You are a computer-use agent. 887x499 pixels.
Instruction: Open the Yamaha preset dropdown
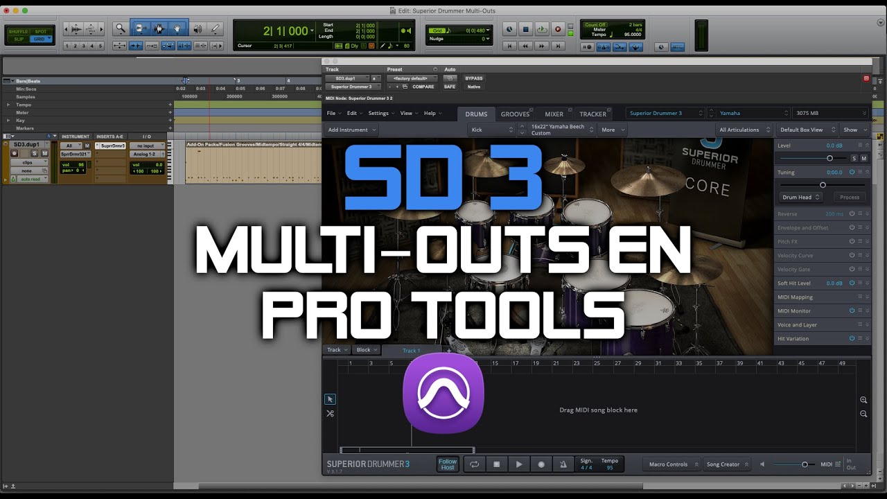[x=753, y=113]
